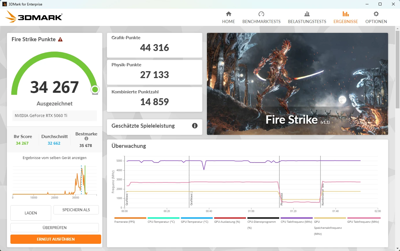
Task: Click the GPU-Auslastung red color swatch
Action: [230, 218]
